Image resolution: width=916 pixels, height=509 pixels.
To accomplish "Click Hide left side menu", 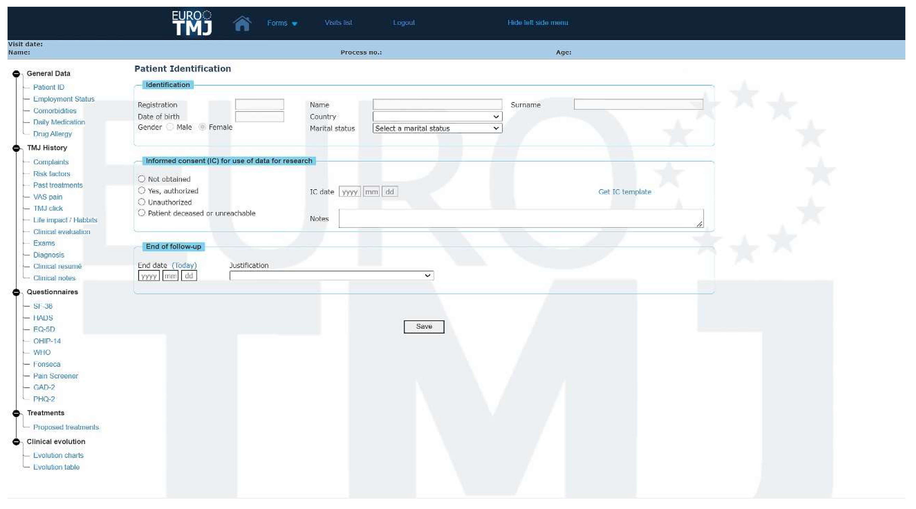I will (x=538, y=22).
